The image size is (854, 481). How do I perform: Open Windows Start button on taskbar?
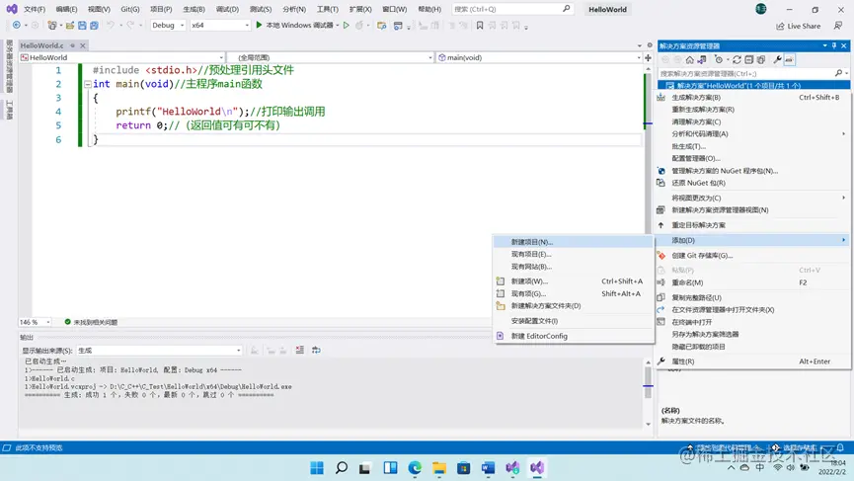pyautogui.click(x=317, y=467)
